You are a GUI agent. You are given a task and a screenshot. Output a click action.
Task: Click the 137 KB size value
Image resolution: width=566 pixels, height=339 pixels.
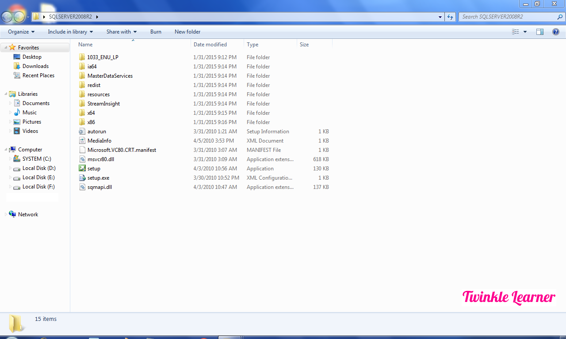click(321, 187)
